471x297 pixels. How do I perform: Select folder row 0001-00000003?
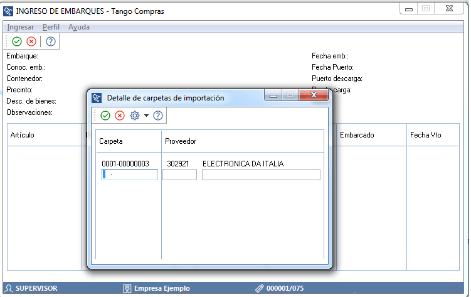pyautogui.click(x=125, y=164)
